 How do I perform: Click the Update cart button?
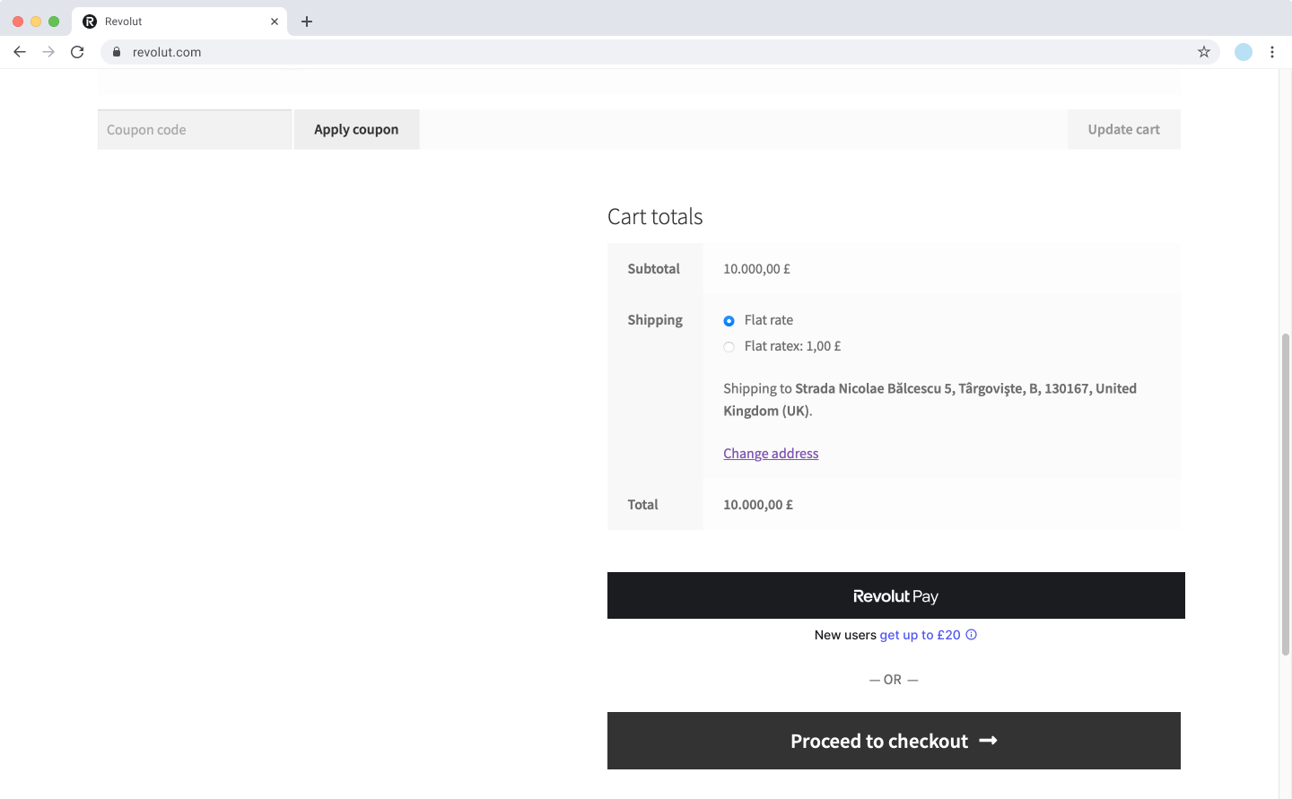[1124, 129]
